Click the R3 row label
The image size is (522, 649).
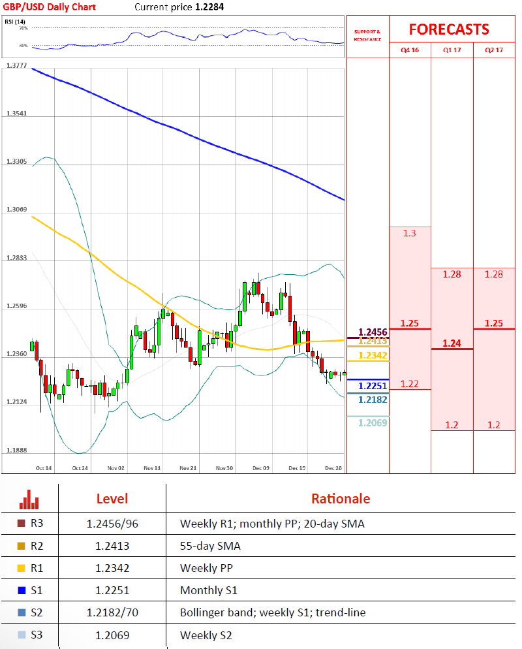[37, 524]
